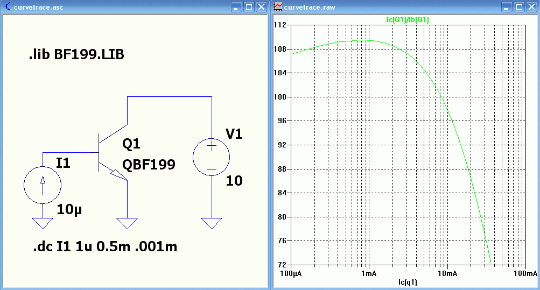Select the Q1 transistor symbol
Screen dimensions: 540x290
coord(113,152)
